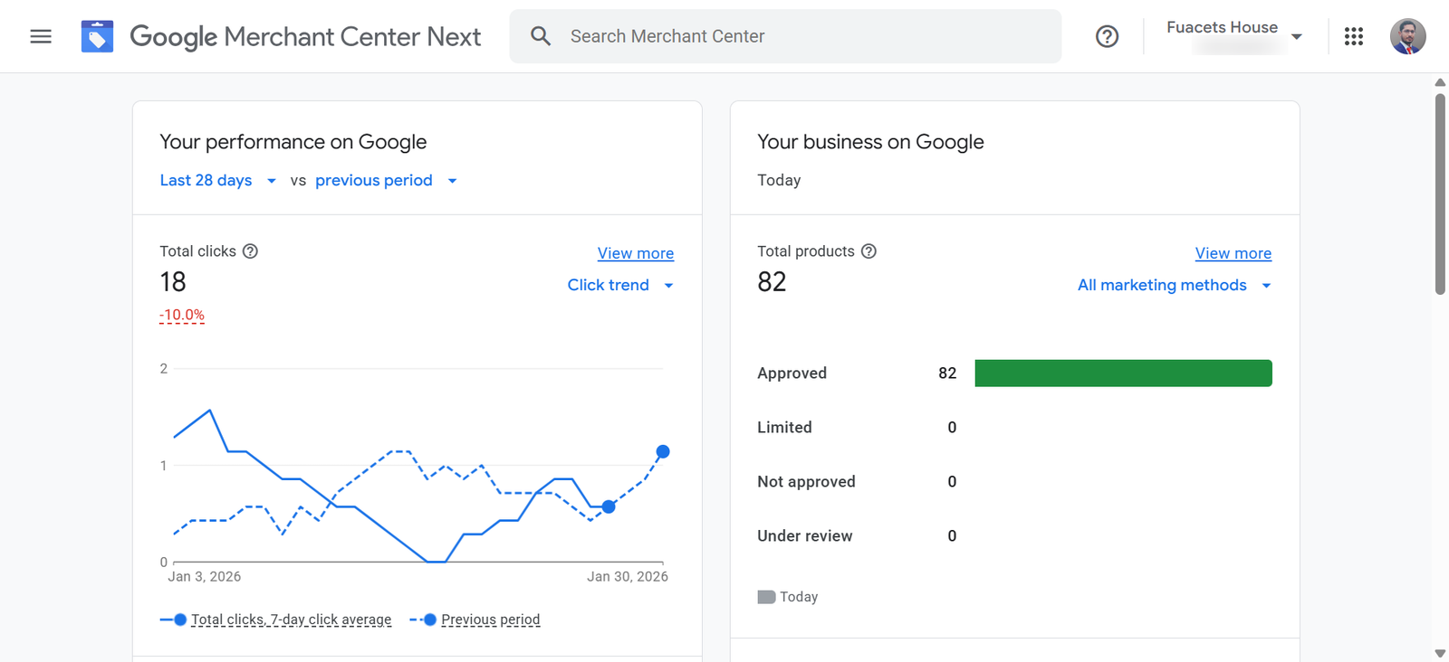
Task: Click View more under business card
Action: [1233, 253]
